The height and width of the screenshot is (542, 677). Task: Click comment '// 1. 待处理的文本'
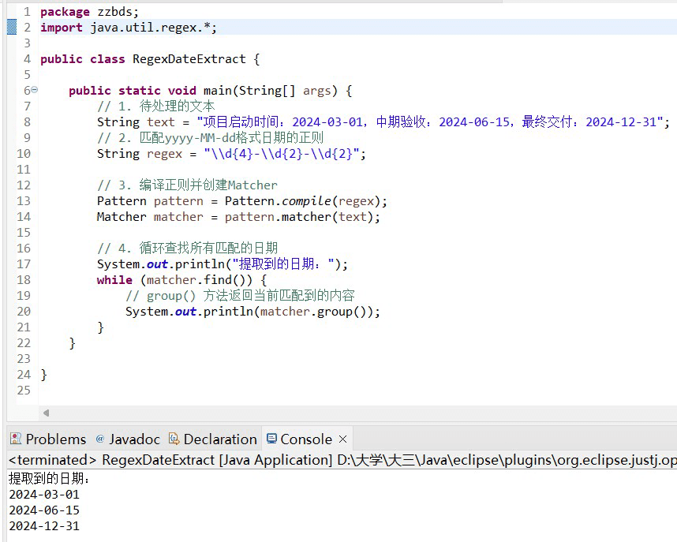(x=156, y=107)
